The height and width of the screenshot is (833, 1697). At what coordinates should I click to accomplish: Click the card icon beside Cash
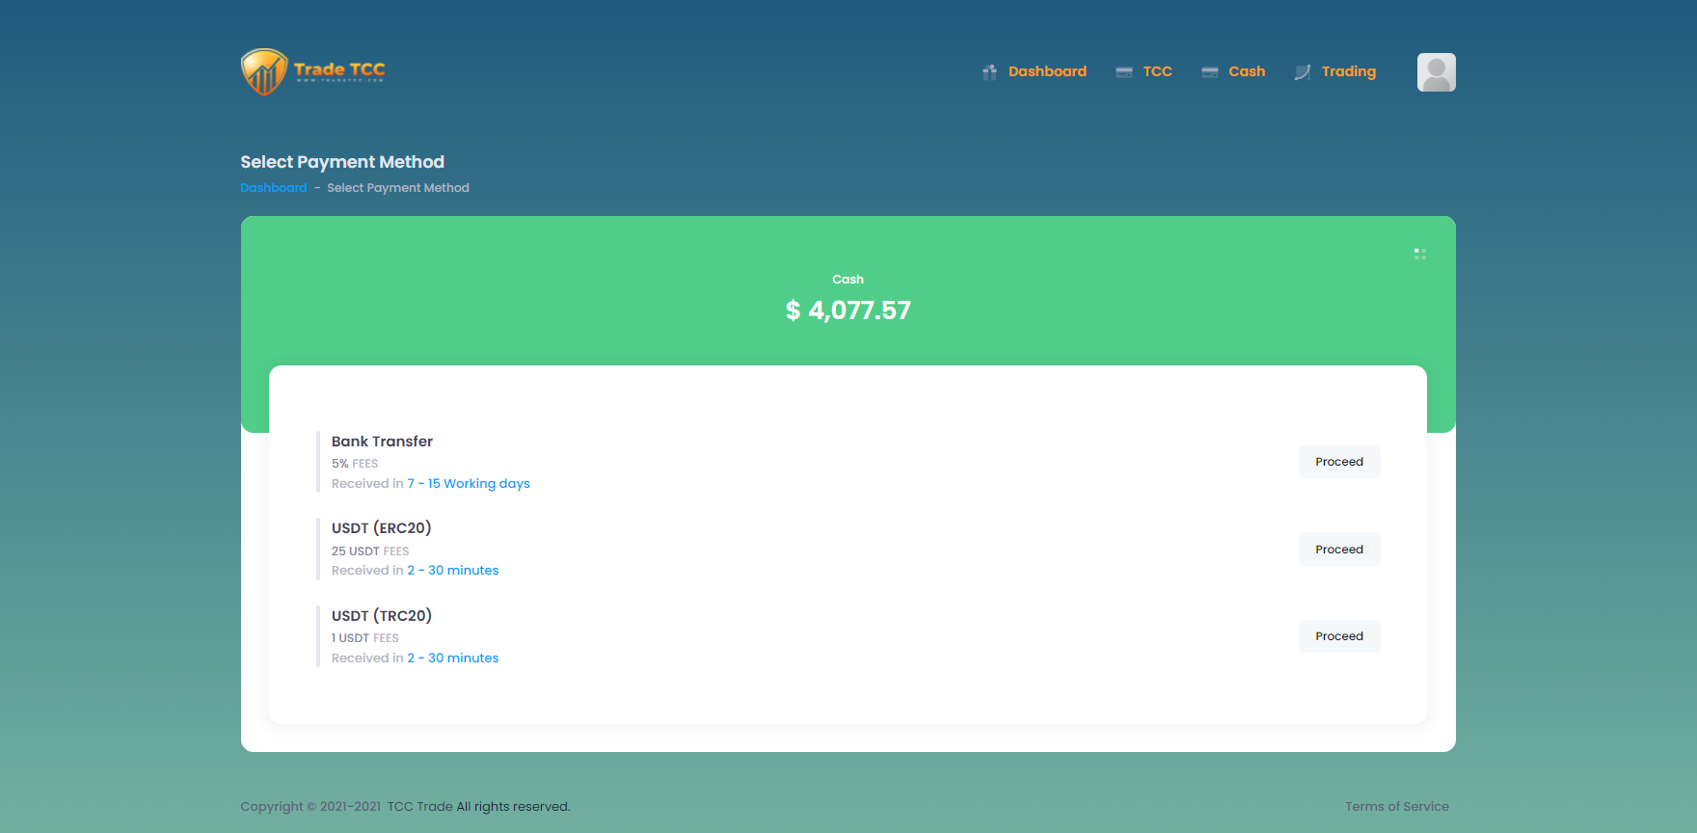tap(1210, 72)
